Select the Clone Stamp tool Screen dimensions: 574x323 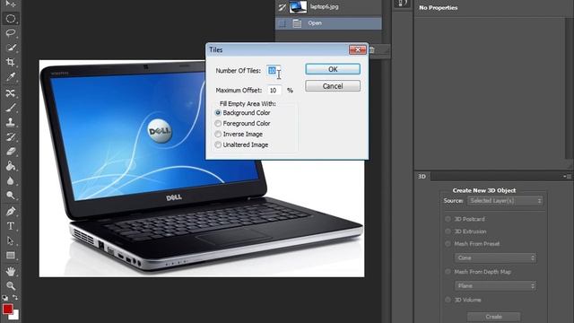[10, 122]
